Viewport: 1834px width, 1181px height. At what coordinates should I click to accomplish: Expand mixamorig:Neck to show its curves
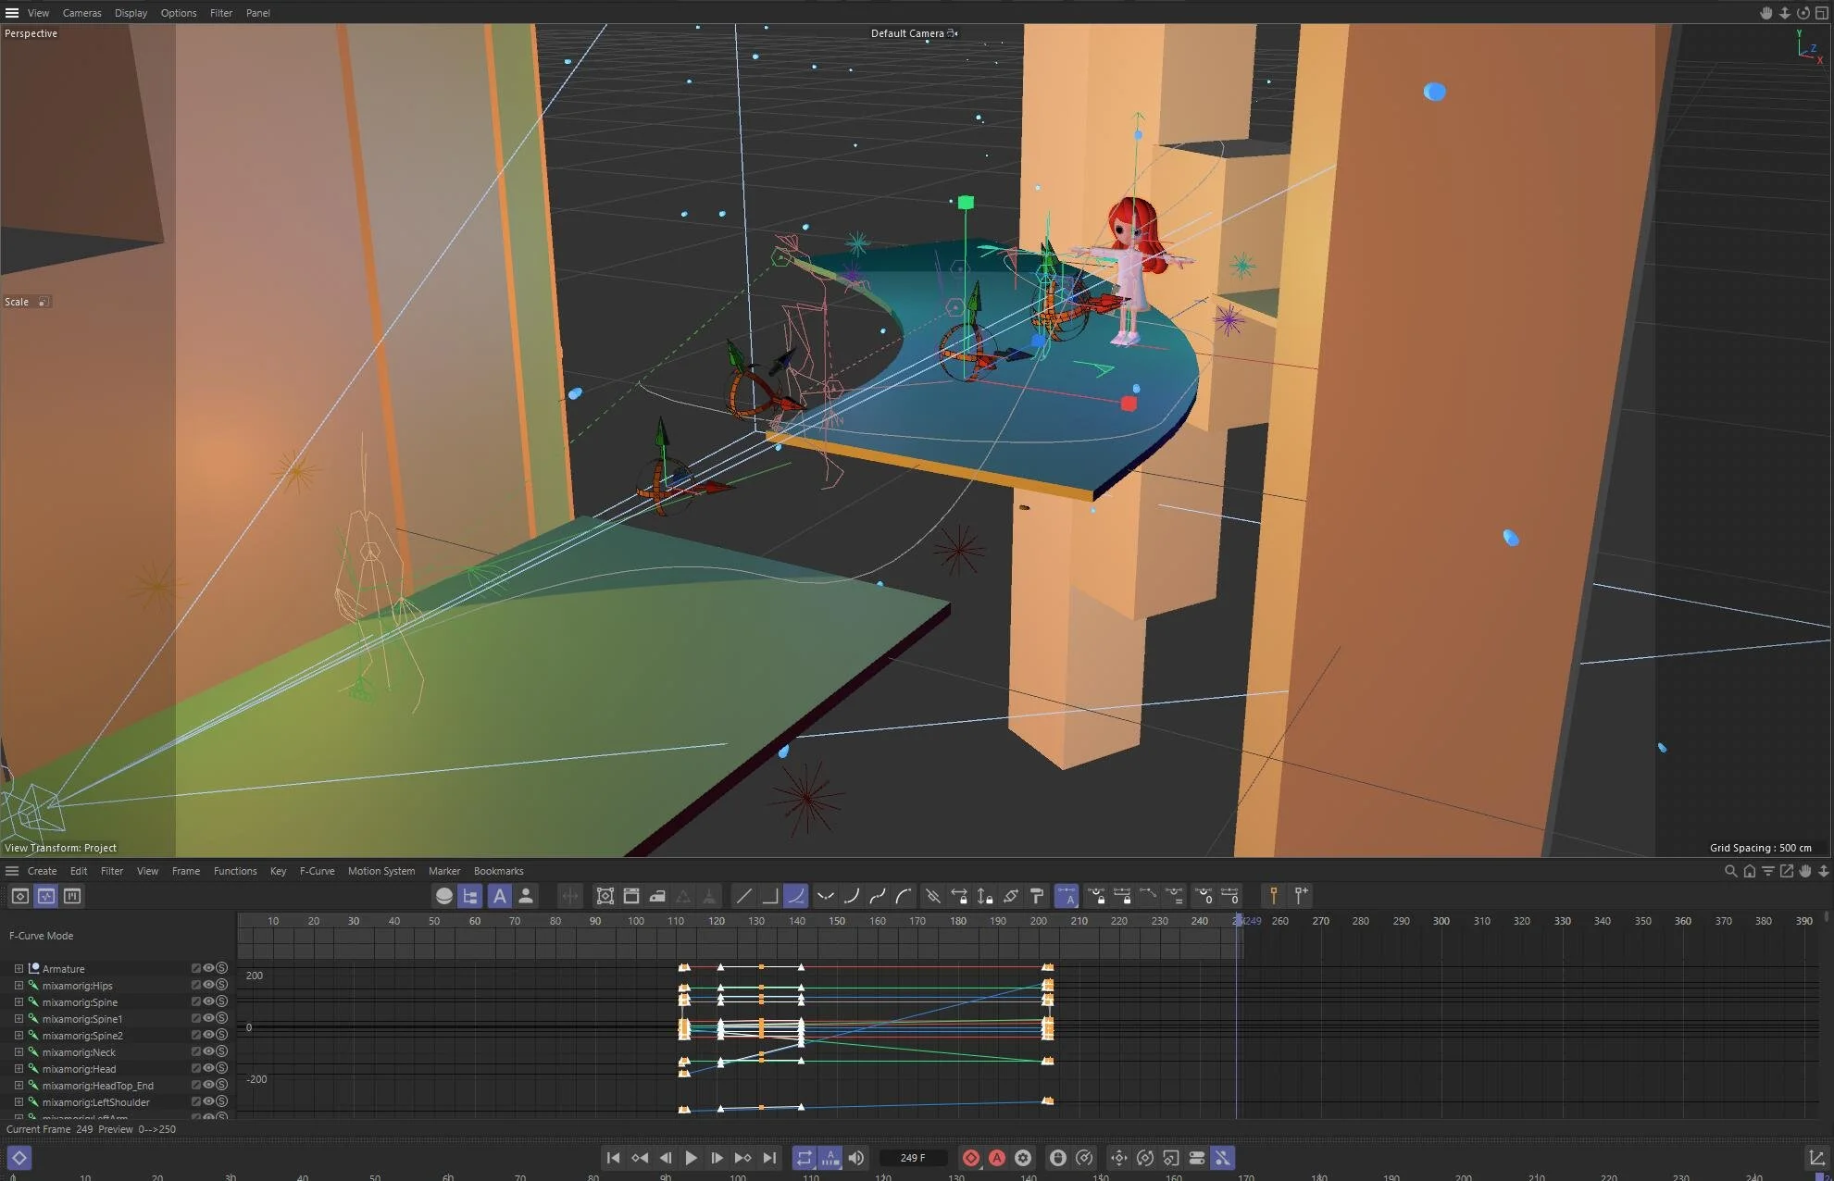coord(19,1052)
